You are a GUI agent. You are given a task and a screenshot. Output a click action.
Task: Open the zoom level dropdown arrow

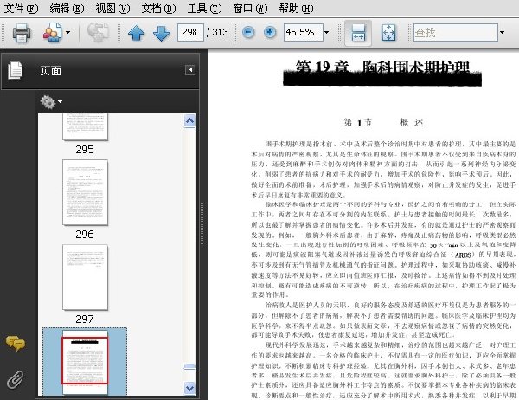tap(327, 33)
